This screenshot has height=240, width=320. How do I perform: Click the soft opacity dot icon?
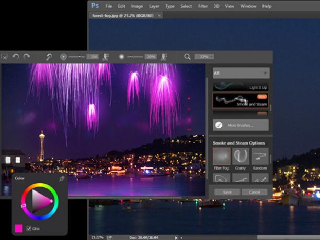(x=121, y=57)
